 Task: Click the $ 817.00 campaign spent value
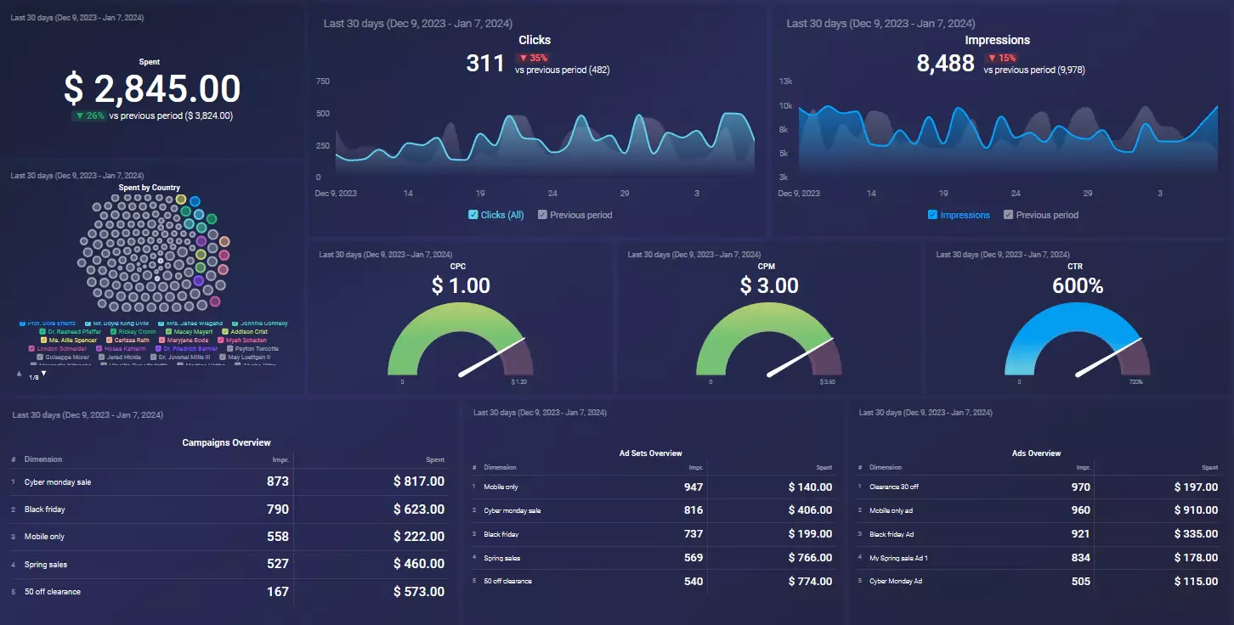coord(419,481)
